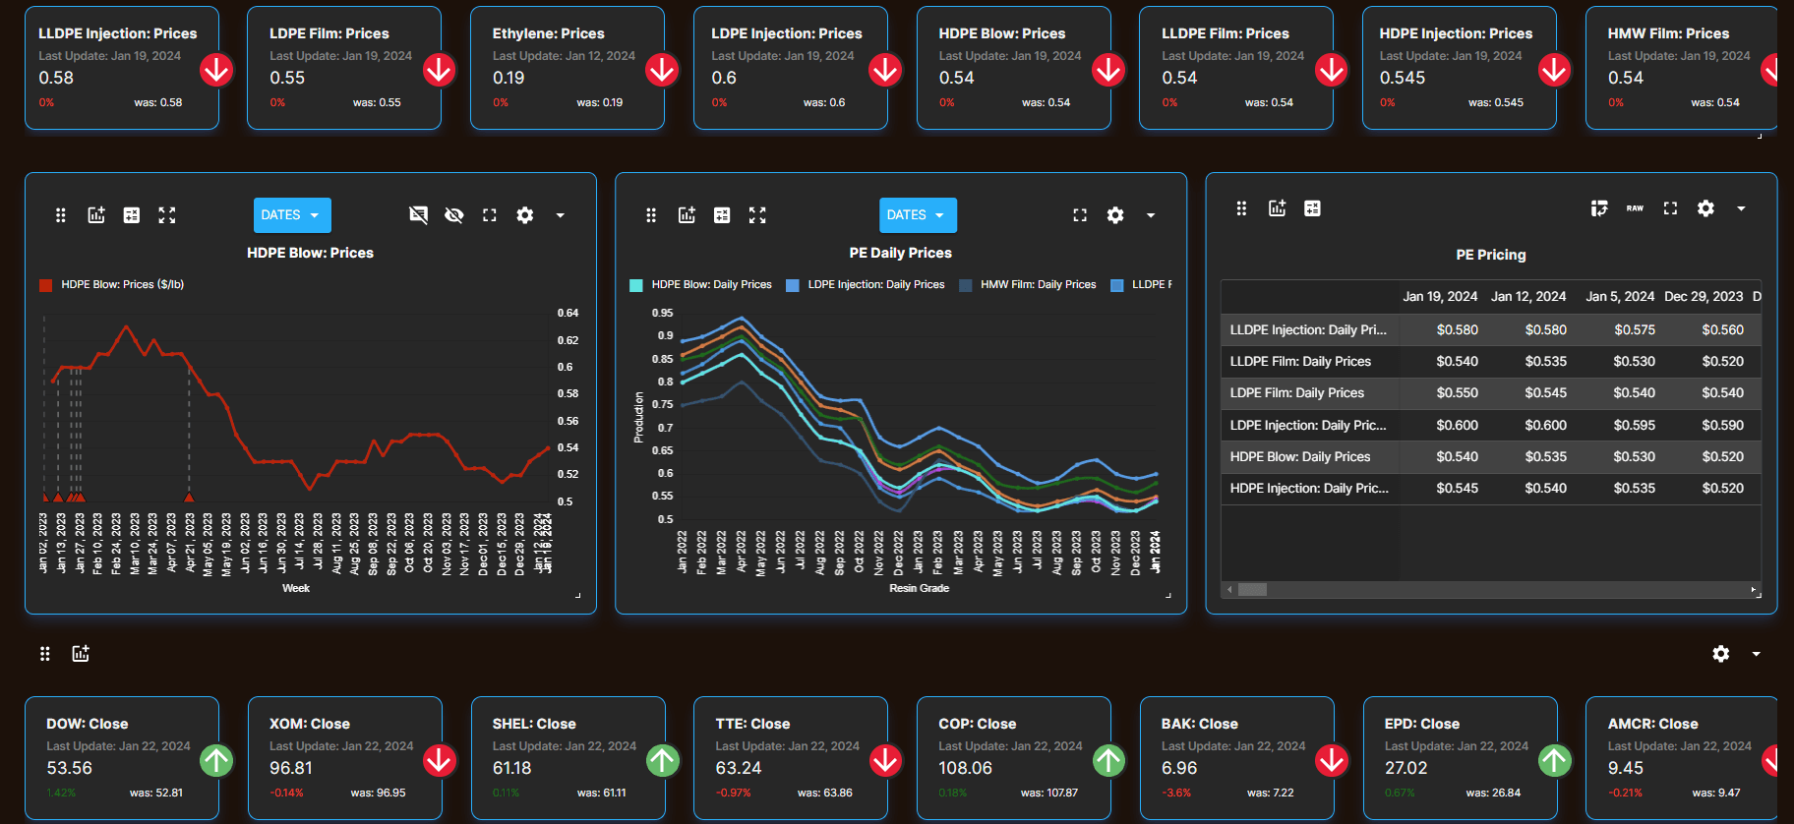
Task: Select the HDPE Injection: Daily Prices table row
Action: tap(1491, 489)
